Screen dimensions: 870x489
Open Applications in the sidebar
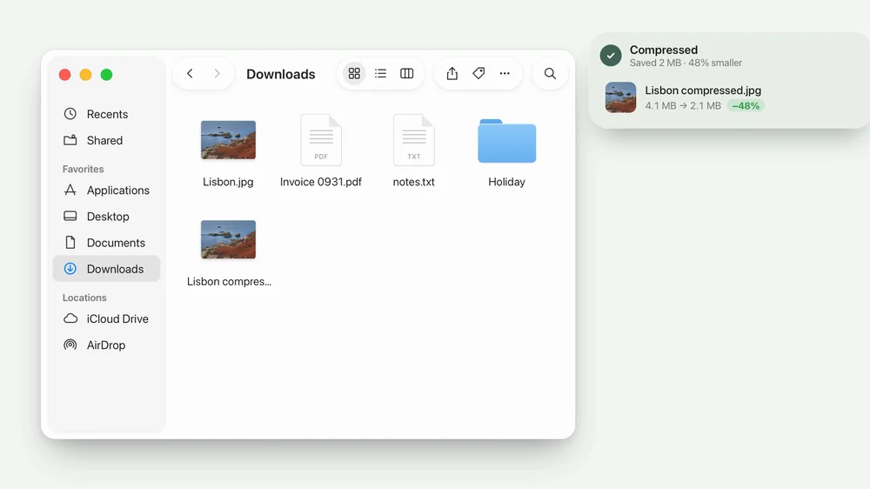point(106,191)
